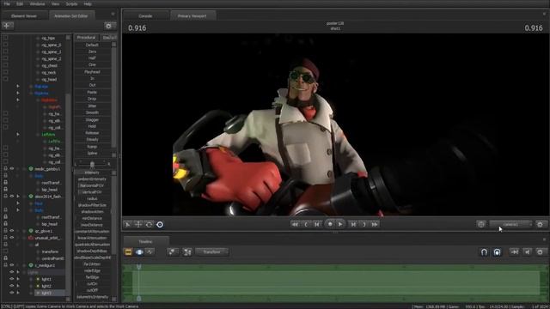The image size is (550, 309).
Task: Step back one frame
Action: pos(317,224)
